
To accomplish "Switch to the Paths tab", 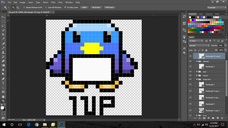I will 217,14.
